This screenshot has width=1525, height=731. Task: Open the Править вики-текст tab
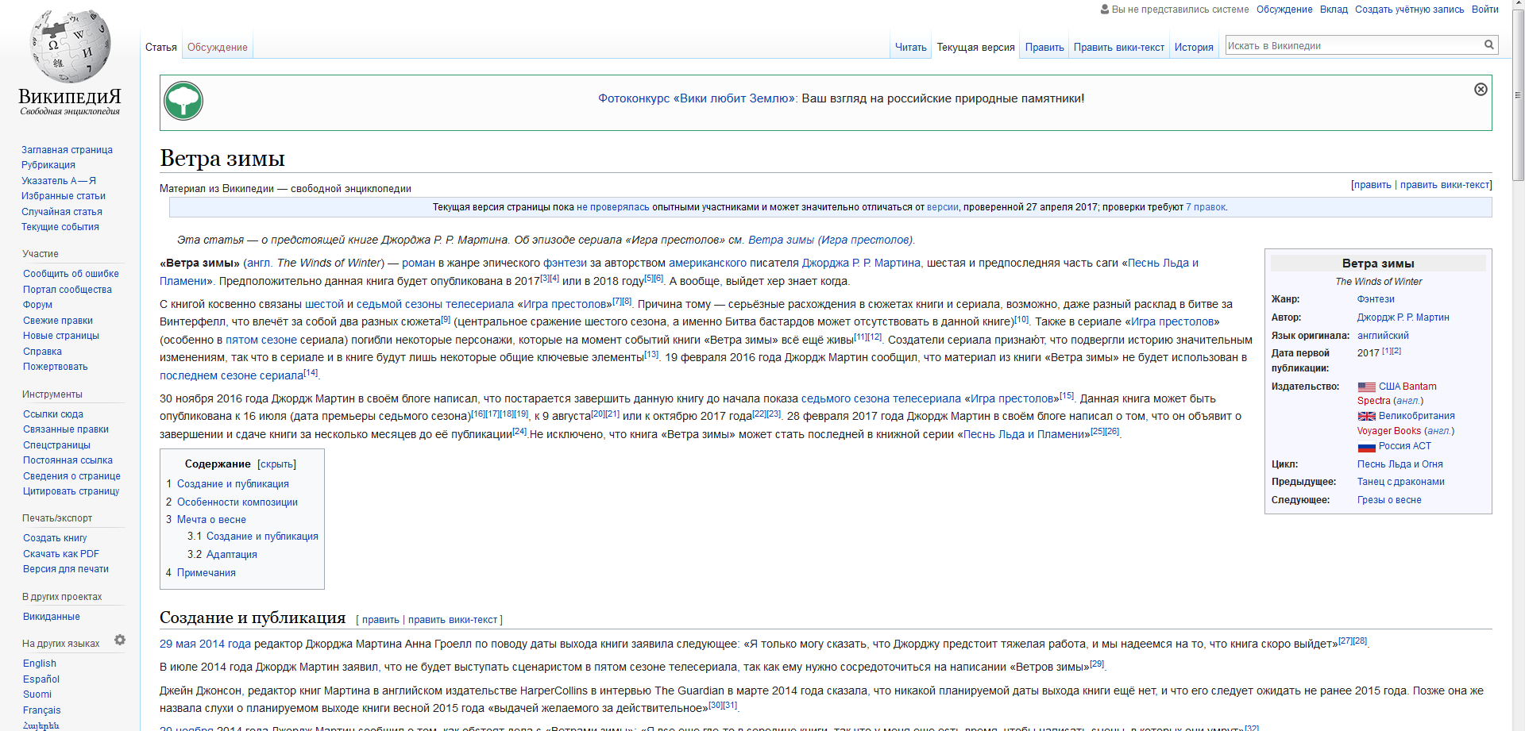click(x=1119, y=48)
